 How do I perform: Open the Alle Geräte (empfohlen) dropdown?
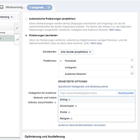click(76, 52)
